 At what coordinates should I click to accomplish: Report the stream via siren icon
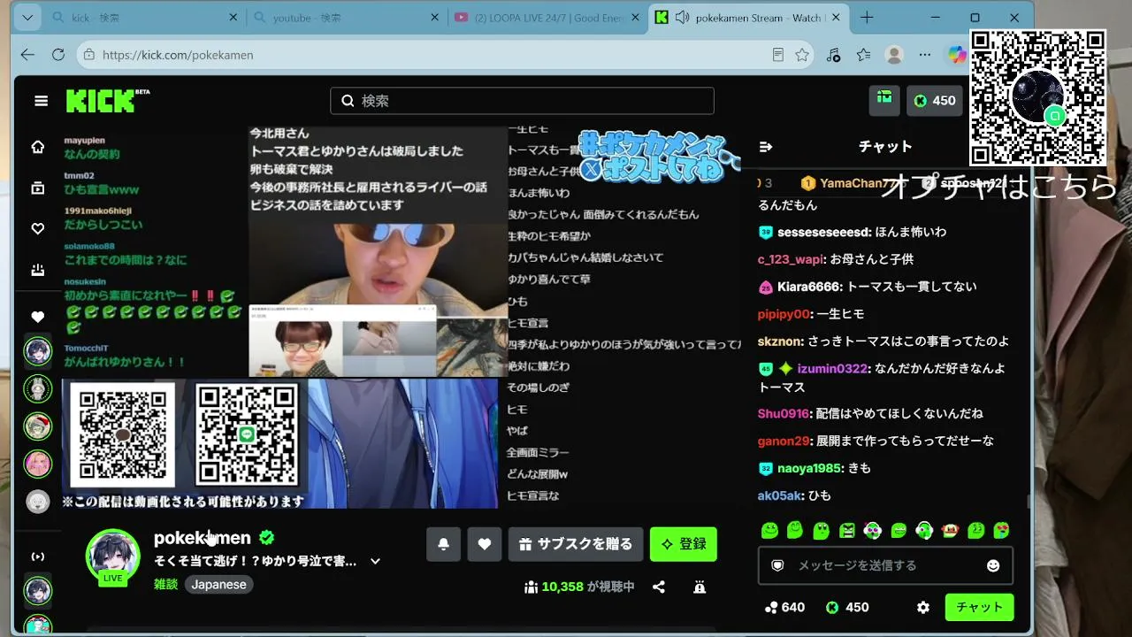[700, 587]
